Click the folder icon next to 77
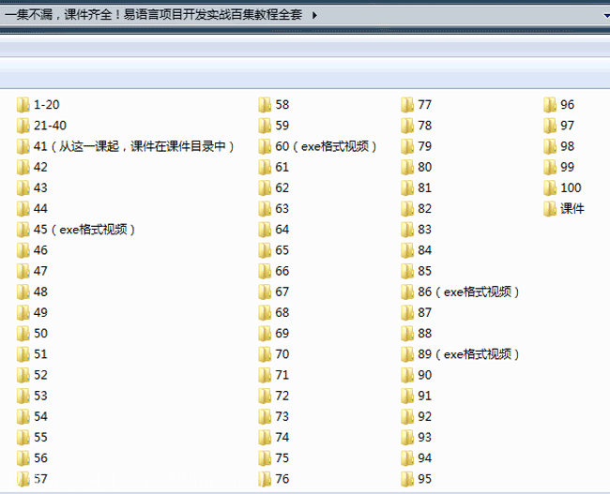610x494 pixels. coord(407,105)
